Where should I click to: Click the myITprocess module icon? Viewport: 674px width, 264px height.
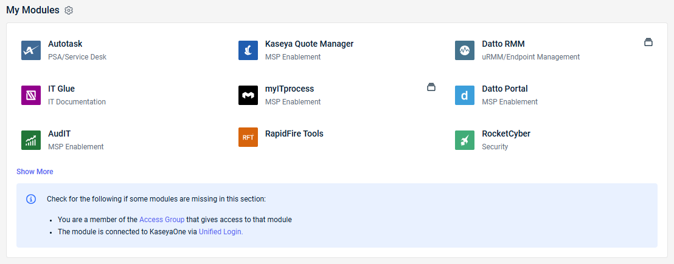[x=248, y=95]
